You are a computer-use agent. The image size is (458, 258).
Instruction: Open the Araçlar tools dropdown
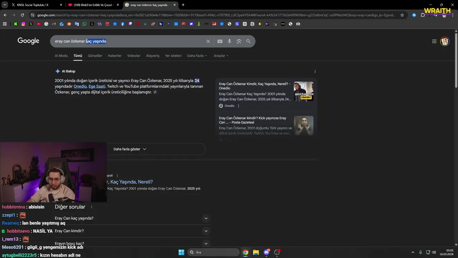[x=221, y=56]
